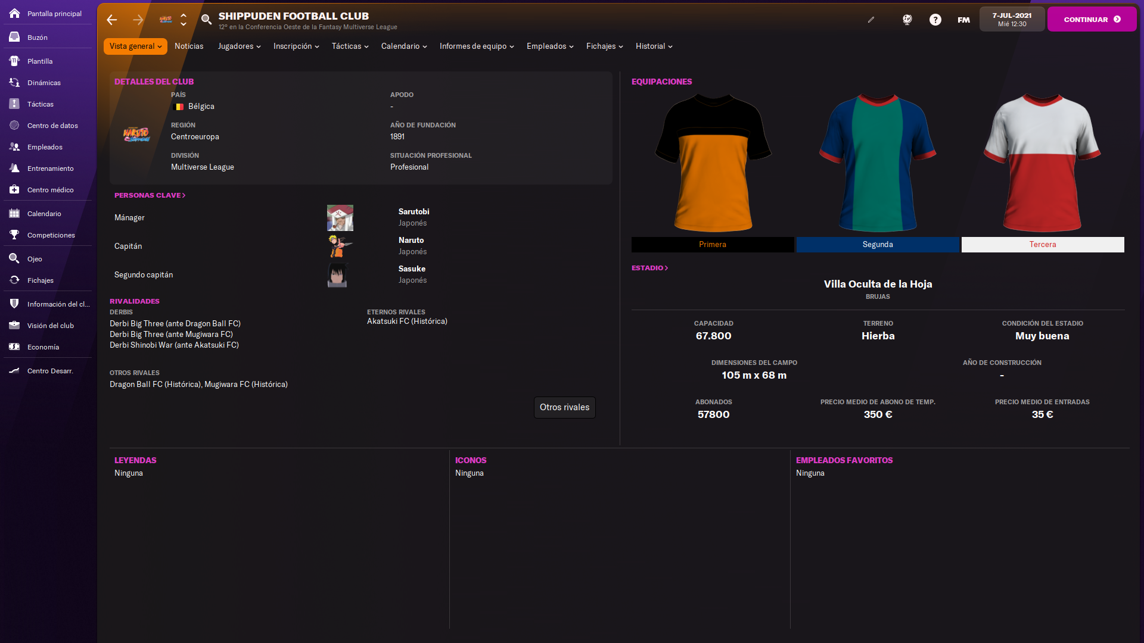Click Sarutobi's portrait thumbnail
Viewport: 1144px width, 643px height.
pos(340,218)
